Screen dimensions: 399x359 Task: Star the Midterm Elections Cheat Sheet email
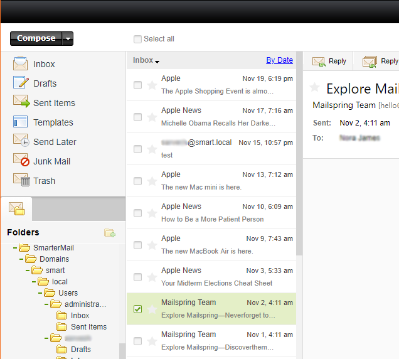(152, 277)
